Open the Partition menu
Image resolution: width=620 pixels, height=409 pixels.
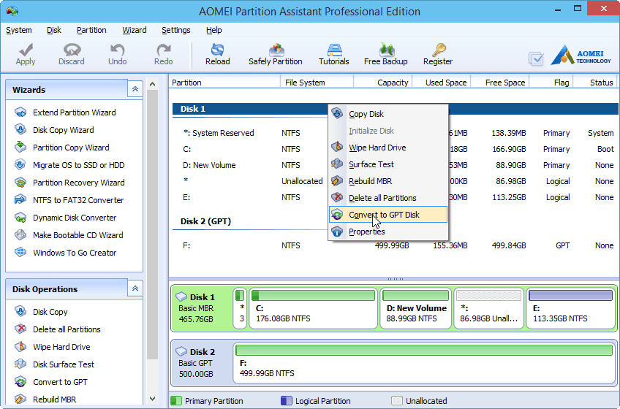[x=91, y=30]
